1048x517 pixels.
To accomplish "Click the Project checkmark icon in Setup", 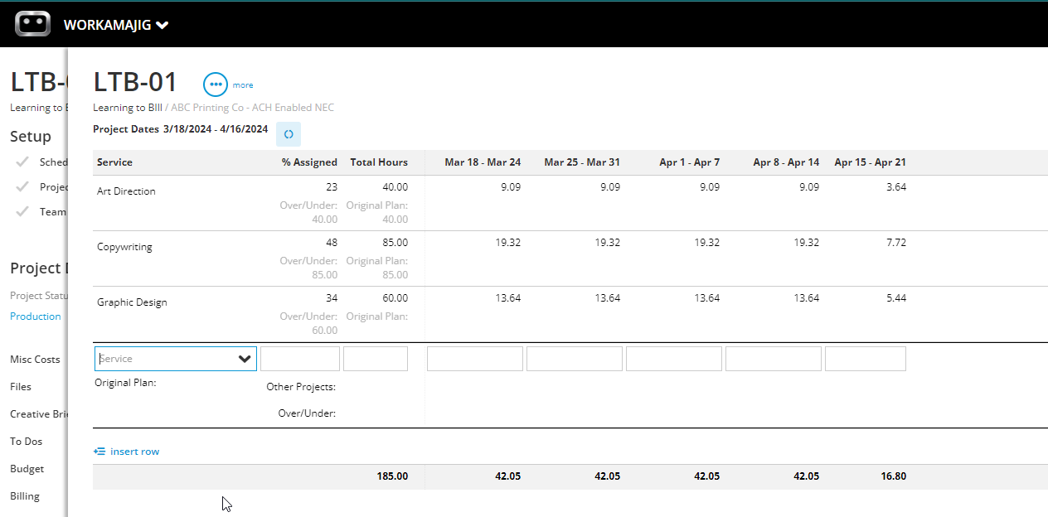I will coord(22,186).
